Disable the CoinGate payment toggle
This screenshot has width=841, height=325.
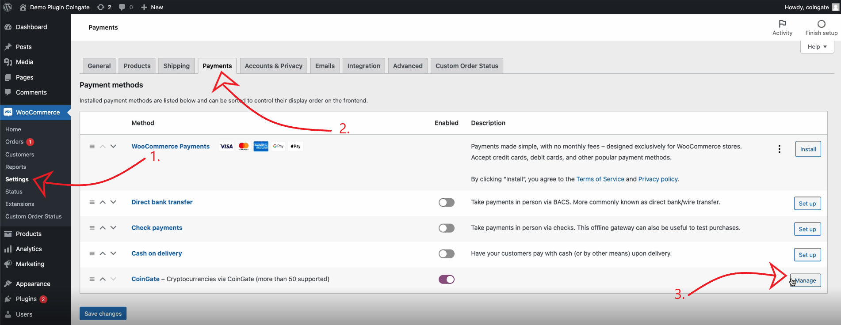click(447, 279)
